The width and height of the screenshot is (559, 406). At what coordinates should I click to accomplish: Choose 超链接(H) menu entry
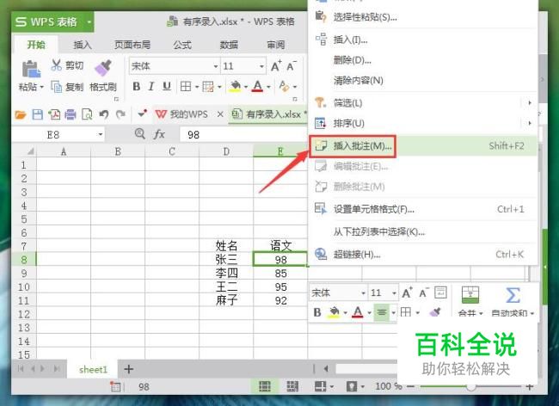(423, 254)
